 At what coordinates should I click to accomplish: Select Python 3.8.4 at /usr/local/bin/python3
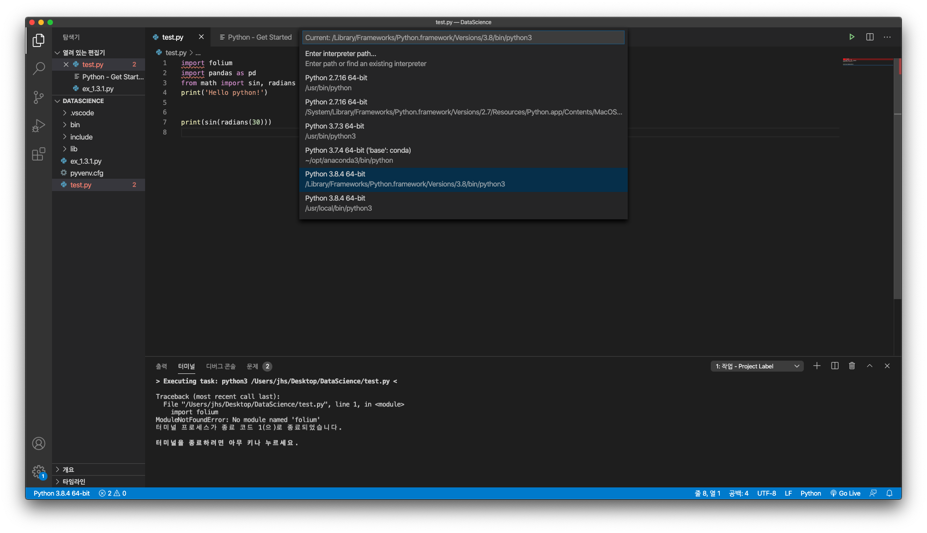[x=463, y=203]
